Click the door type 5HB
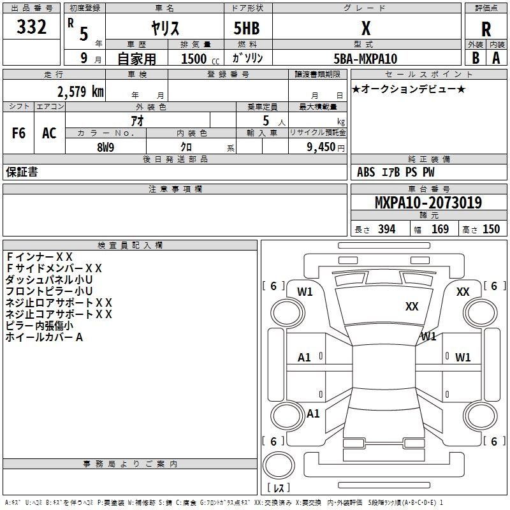Viewport: 510px width, 510px height. (x=247, y=28)
